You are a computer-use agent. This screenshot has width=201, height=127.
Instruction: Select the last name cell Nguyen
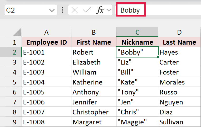179,102
